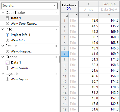
Task: Select the Group A column header
Action: [109, 4]
